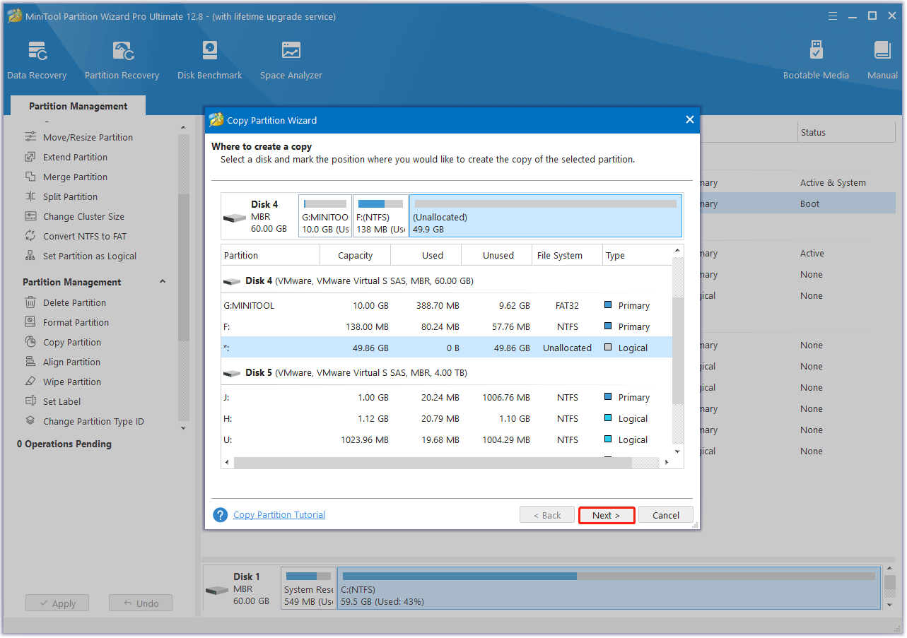Select Align Partition in sidebar
The image size is (907, 638).
click(x=71, y=362)
